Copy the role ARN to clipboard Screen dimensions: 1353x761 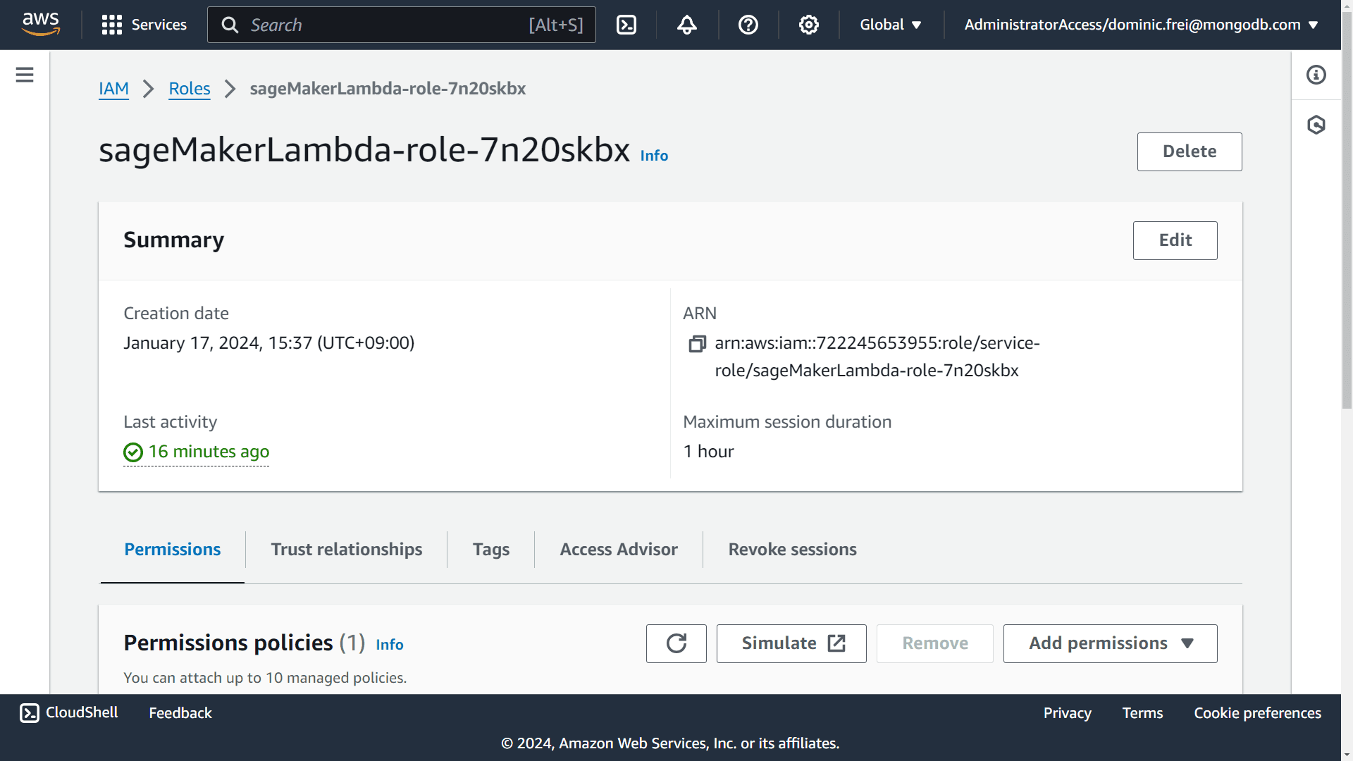coord(697,344)
